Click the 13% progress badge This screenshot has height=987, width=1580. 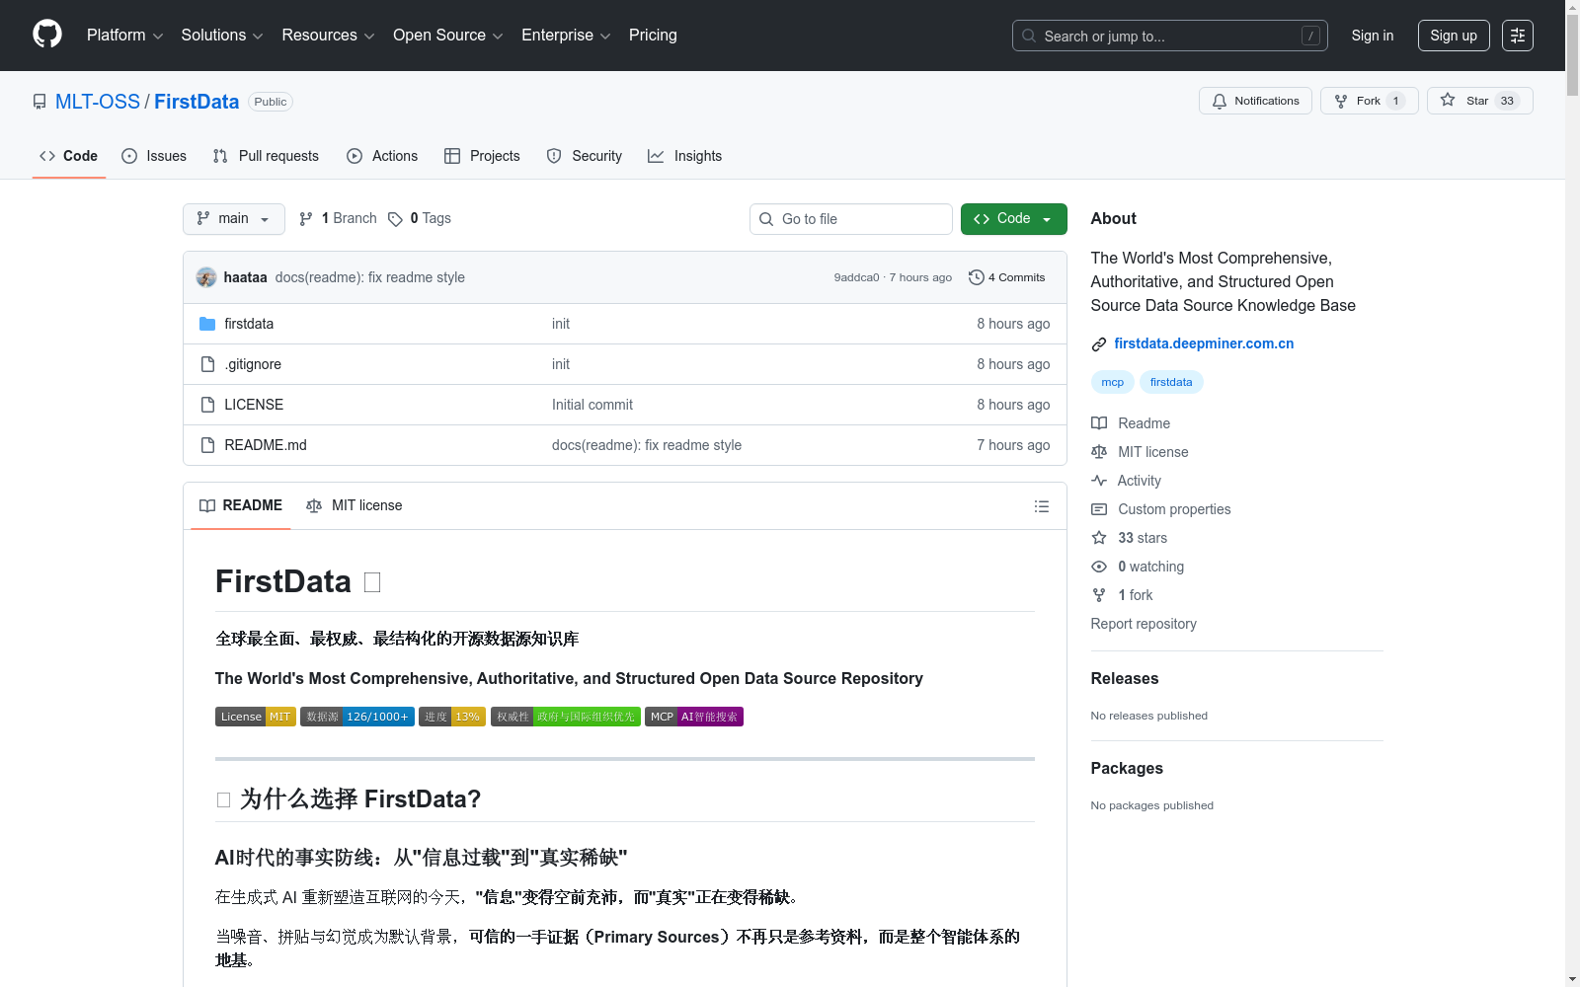[452, 717]
